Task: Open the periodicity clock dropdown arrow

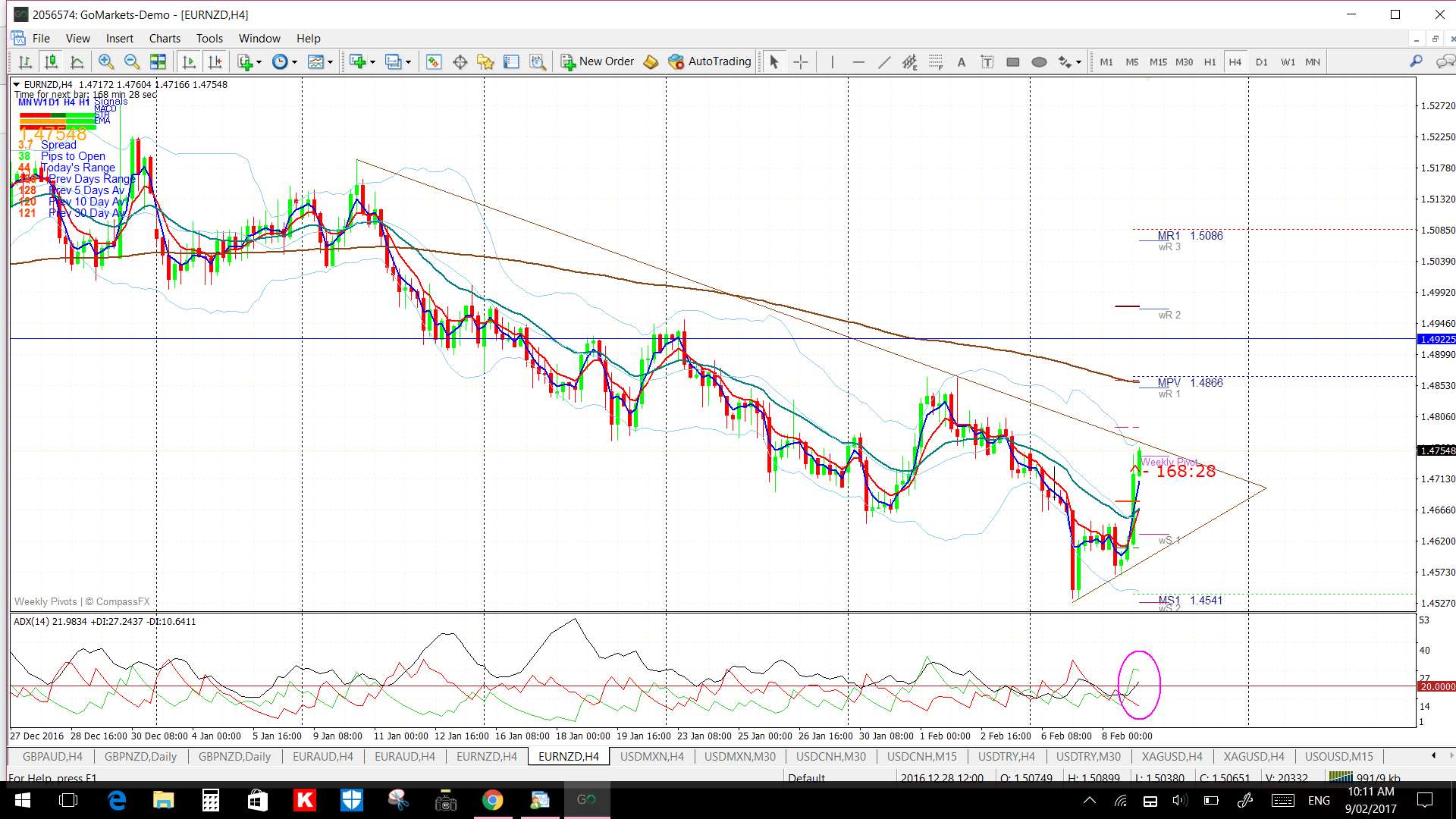Action: coord(294,62)
